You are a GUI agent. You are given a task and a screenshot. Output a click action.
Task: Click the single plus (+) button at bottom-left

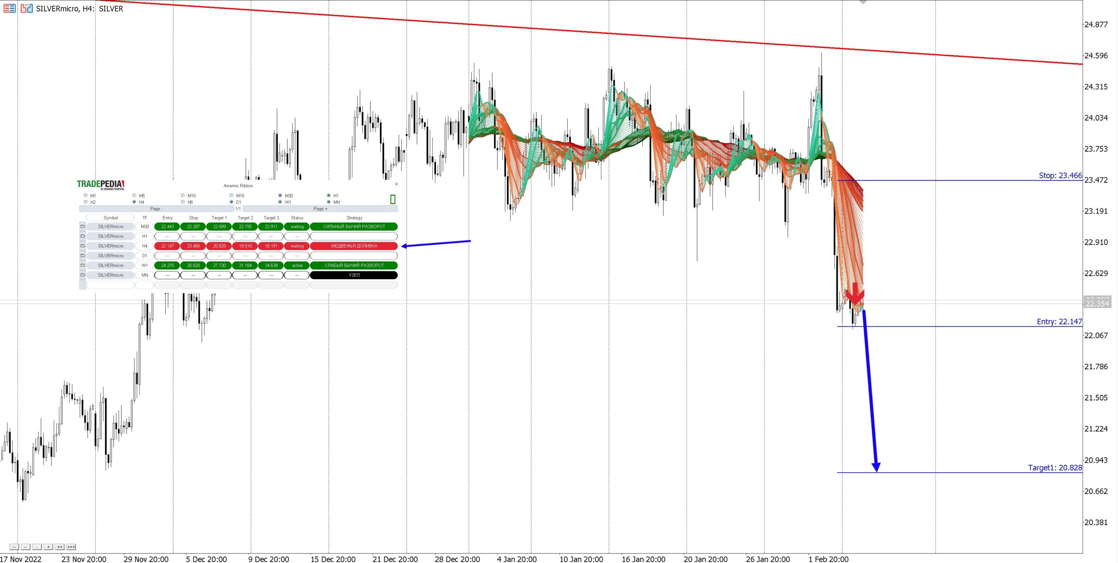[48, 547]
